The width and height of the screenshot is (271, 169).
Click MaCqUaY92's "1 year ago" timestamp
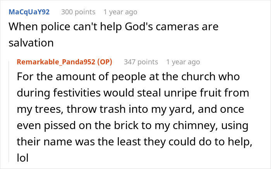[x=120, y=12]
